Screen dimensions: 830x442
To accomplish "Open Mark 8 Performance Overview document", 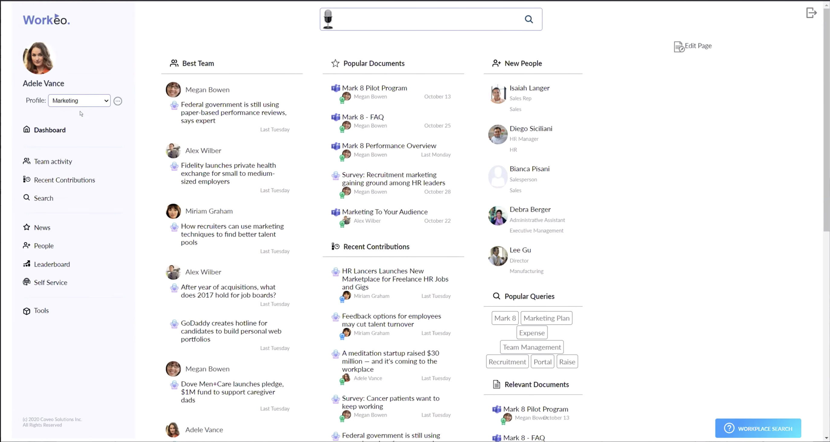I will (x=389, y=146).
